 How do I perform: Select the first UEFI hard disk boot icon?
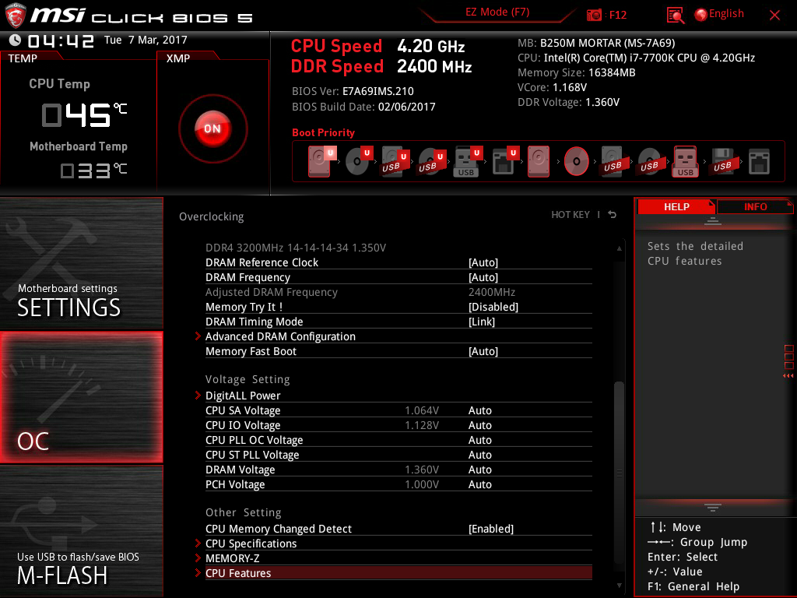pyautogui.click(x=320, y=161)
